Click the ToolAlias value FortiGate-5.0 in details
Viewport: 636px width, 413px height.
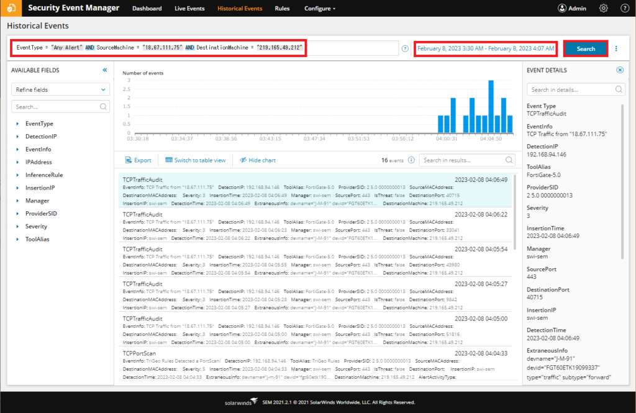point(543,175)
